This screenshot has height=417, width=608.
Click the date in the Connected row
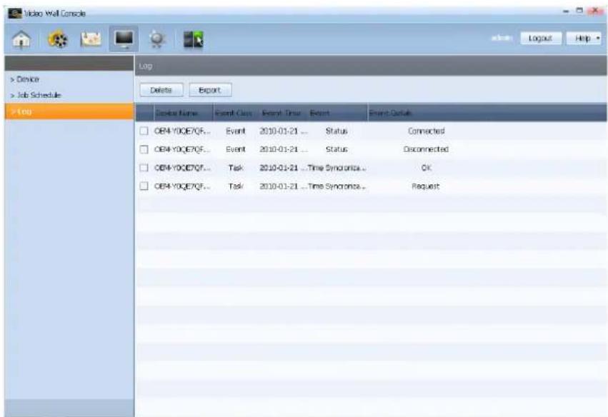pyautogui.click(x=284, y=131)
